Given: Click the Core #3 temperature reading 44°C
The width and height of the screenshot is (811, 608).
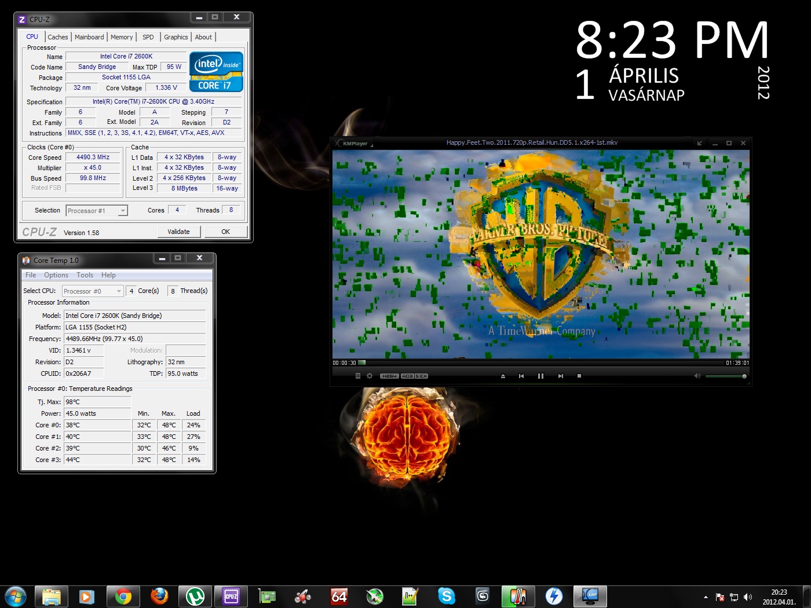Looking at the screenshot, I should pos(98,460).
